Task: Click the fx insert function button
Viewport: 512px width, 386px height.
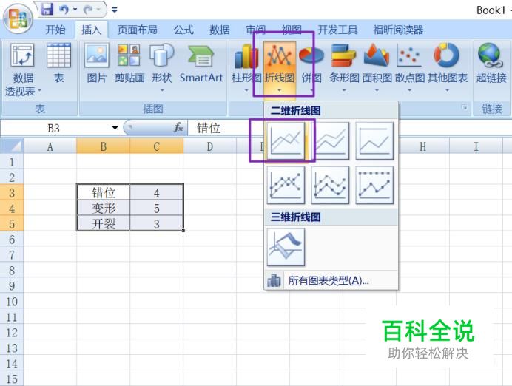Action: click(178, 128)
